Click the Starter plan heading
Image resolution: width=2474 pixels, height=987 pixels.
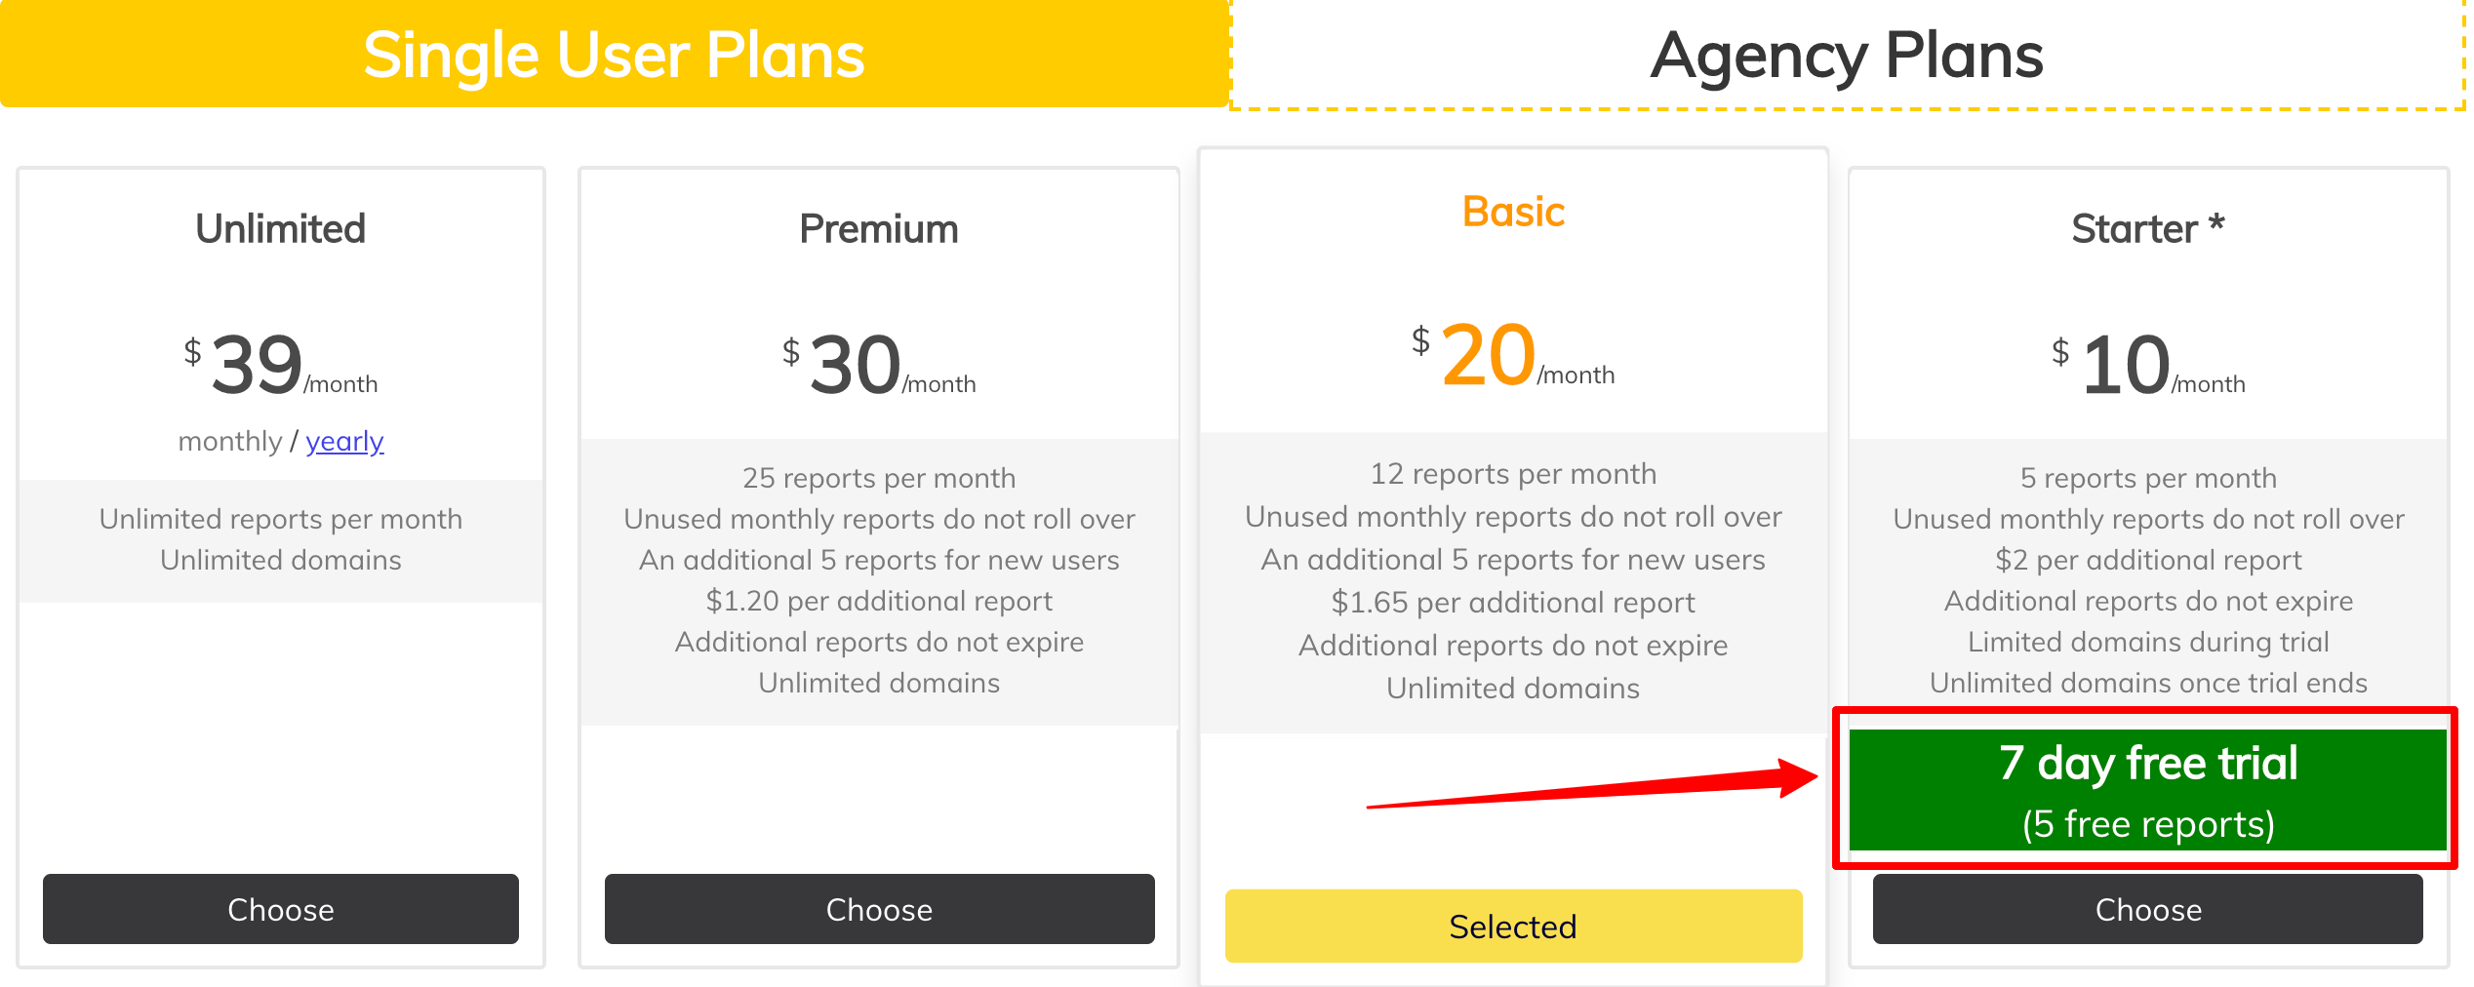point(2145,228)
